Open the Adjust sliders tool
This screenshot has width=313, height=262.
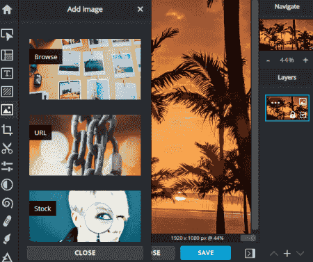coord(7,166)
